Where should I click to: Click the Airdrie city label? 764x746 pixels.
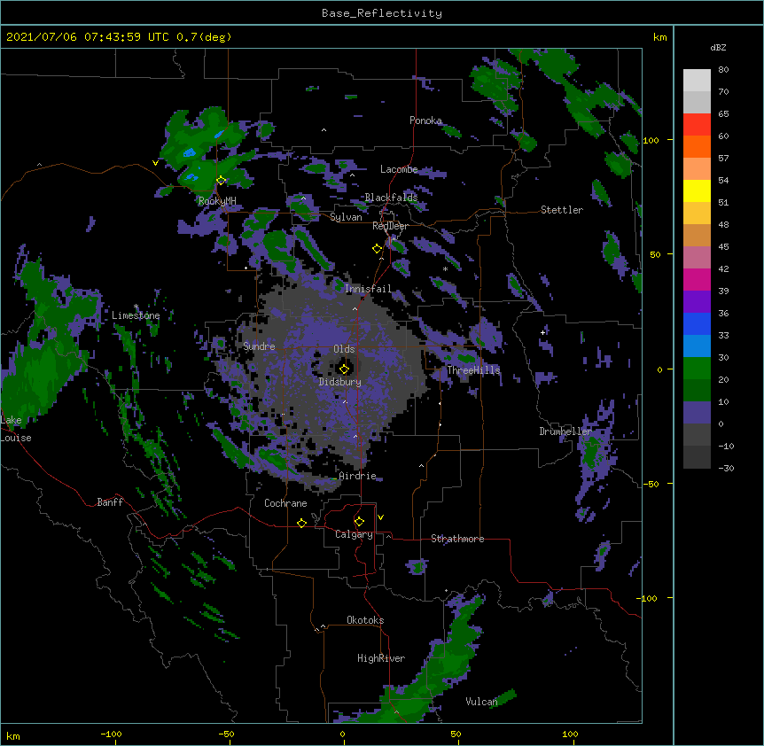358,476
